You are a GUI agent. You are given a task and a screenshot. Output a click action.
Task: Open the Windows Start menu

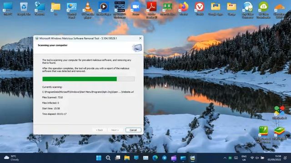coord(99,158)
